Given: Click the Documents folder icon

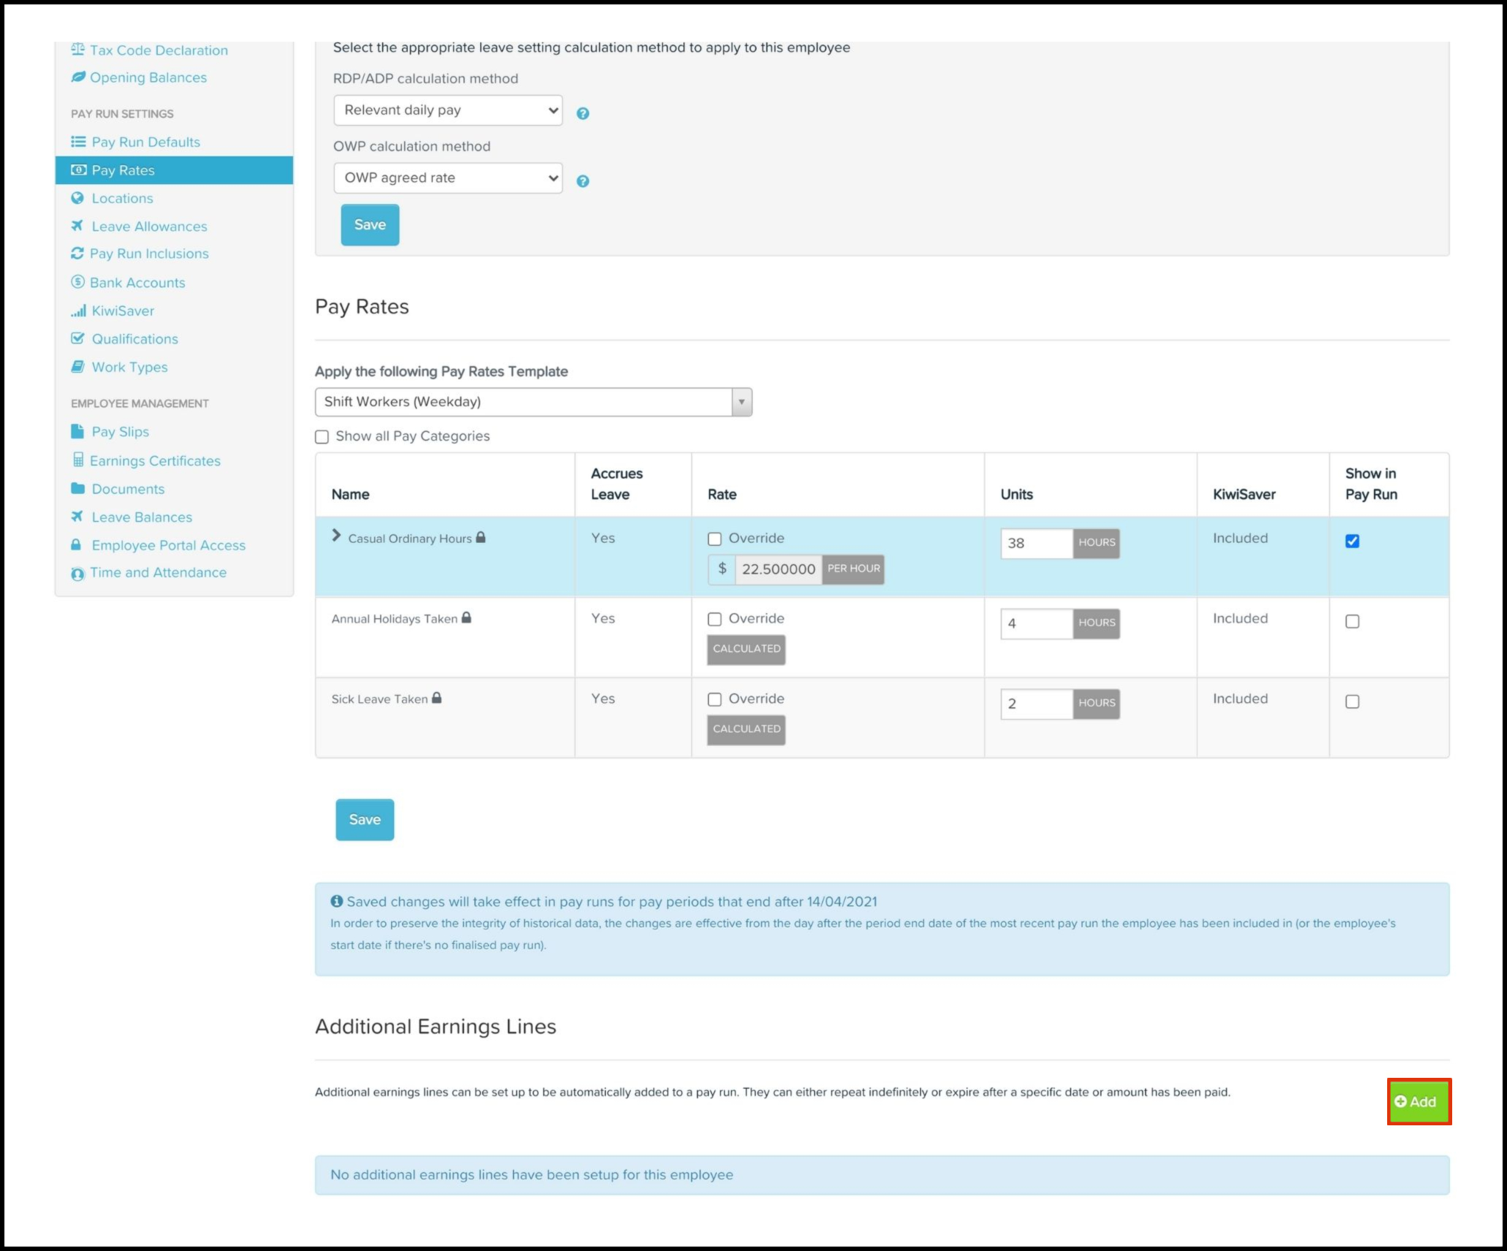Looking at the screenshot, I should (x=77, y=488).
